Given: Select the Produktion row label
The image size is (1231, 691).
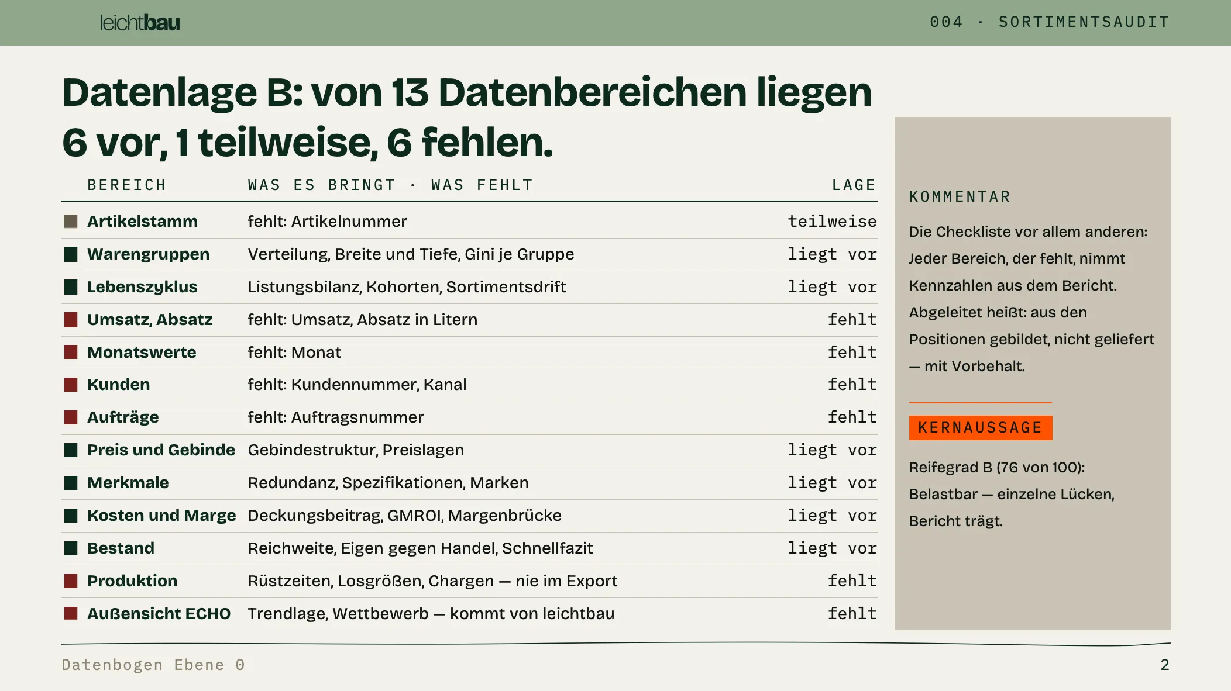Looking at the screenshot, I should 132,581.
